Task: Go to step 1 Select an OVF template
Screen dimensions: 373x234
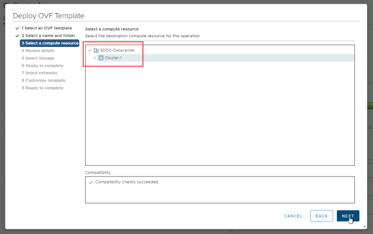Action: tap(46, 28)
